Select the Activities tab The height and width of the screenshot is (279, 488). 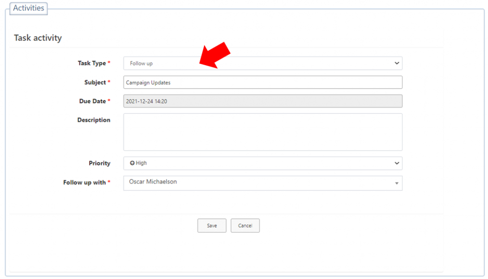click(x=29, y=8)
